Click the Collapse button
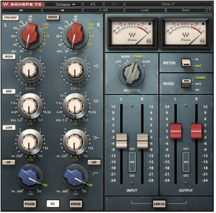 point(64,4)
